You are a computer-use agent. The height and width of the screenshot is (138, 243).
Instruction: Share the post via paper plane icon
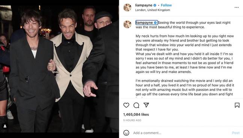click(146, 105)
